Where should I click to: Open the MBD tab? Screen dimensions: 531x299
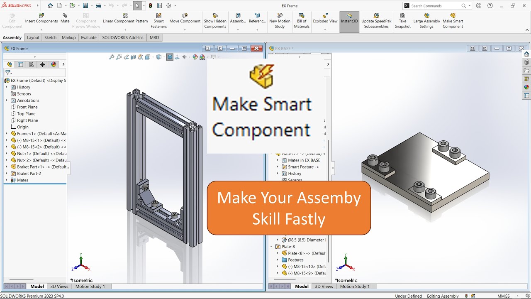pos(154,37)
